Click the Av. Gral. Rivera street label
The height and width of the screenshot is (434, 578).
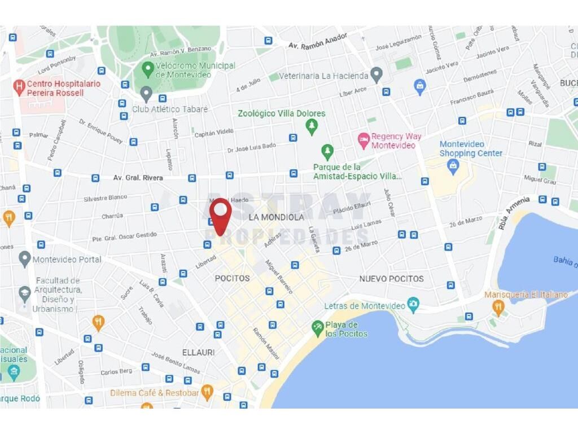tap(138, 178)
